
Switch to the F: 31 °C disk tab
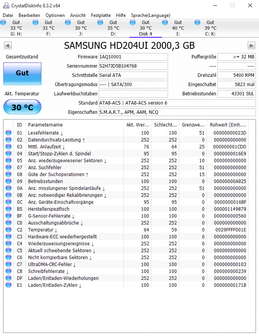[49, 28]
